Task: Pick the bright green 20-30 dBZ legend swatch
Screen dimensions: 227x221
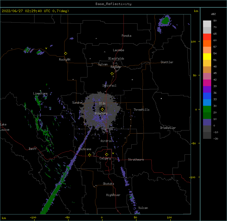Action: 207,109
